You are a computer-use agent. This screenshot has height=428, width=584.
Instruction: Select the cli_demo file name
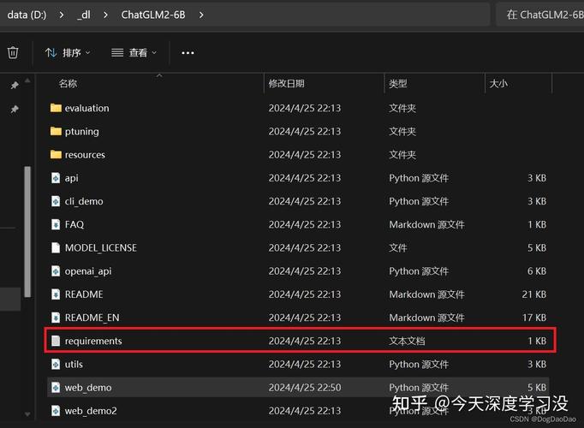[84, 201]
